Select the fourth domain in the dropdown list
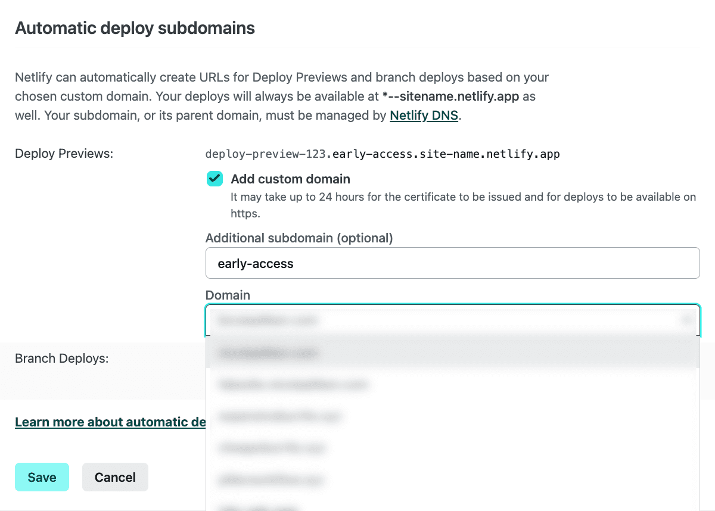The width and height of the screenshot is (715, 511). (x=452, y=447)
